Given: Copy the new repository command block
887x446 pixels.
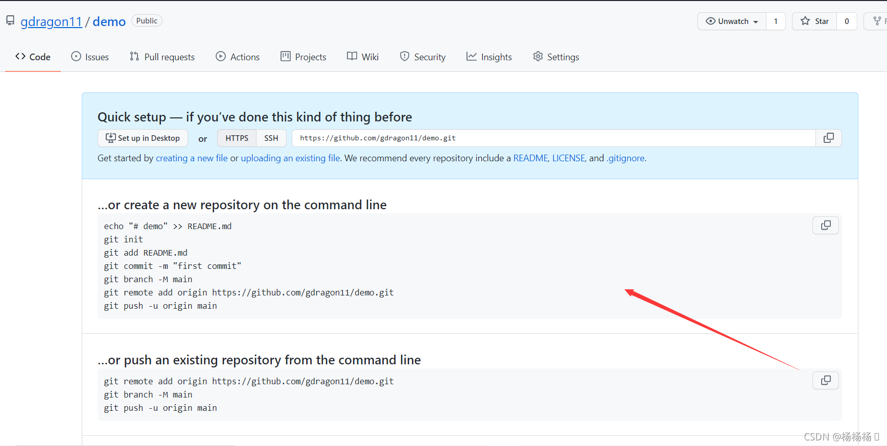Looking at the screenshot, I should coord(826,225).
